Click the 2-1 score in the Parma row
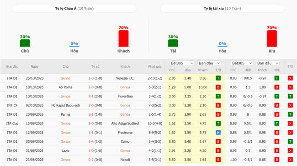This screenshot has width=297, height=166. pos(91,114)
